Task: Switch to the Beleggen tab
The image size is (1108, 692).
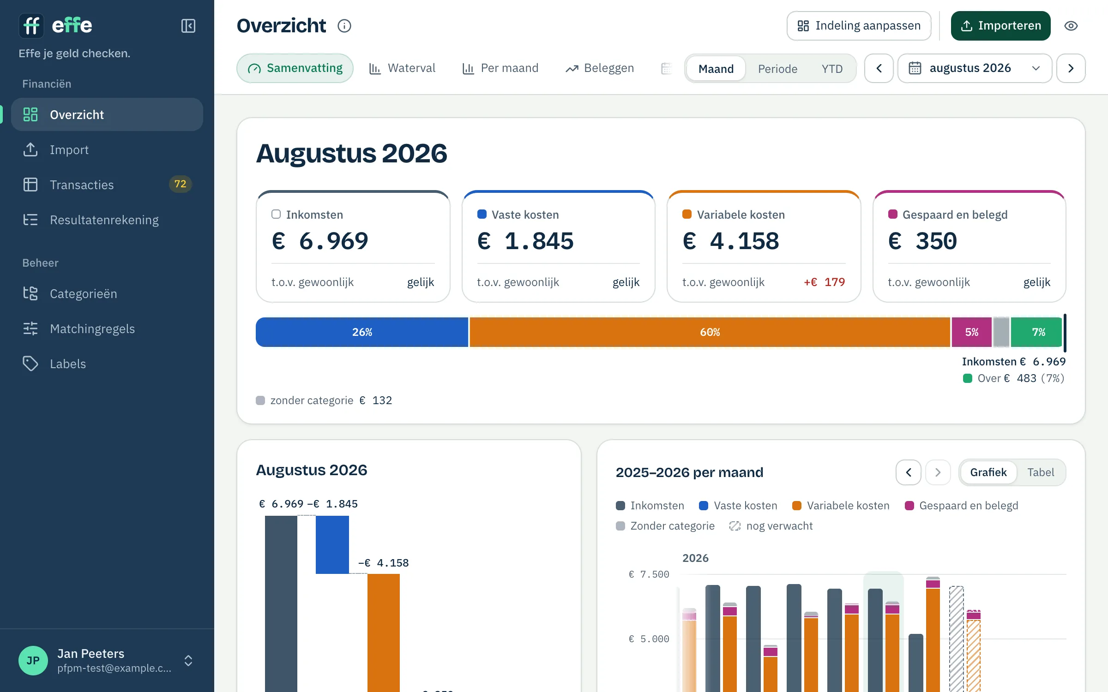Action: click(x=600, y=68)
